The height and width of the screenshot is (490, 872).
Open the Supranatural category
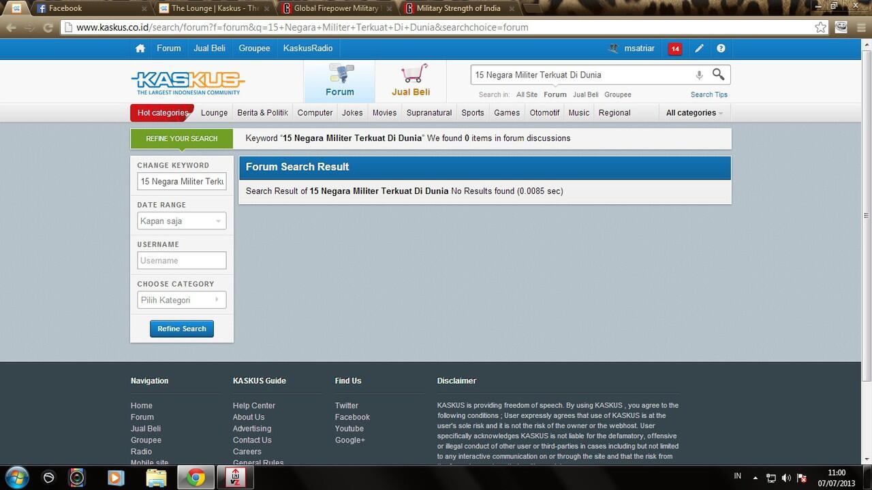click(x=429, y=113)
